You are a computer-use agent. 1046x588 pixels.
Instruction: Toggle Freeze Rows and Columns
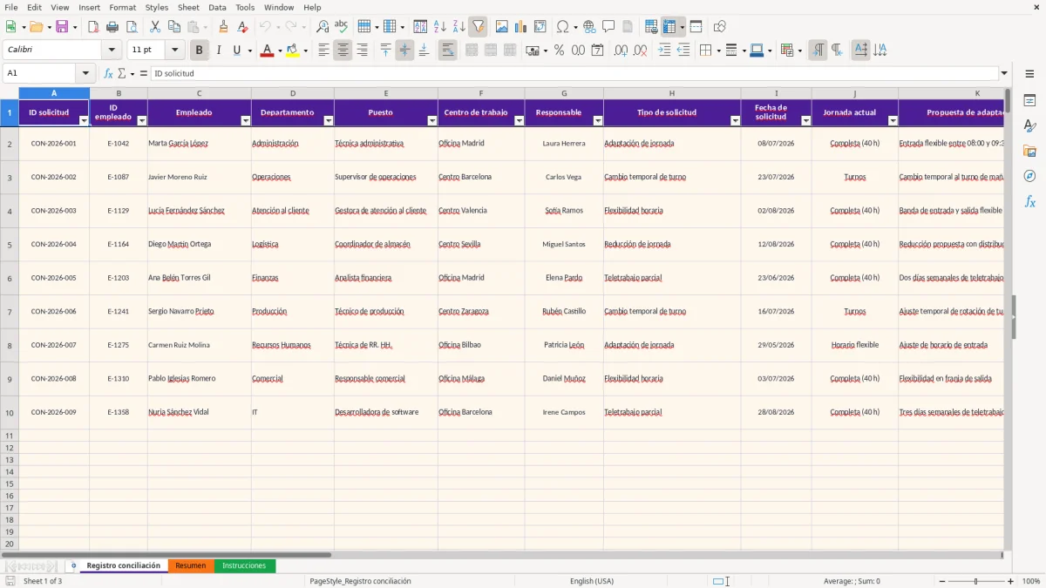669,27
